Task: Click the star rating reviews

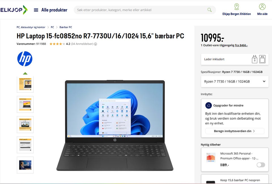Action: coord(57,44)
